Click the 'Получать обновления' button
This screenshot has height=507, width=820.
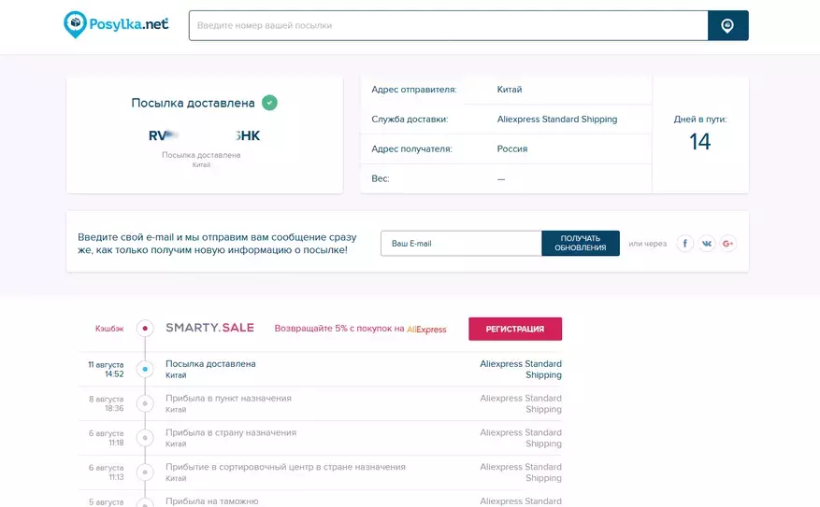coord(581,244)
